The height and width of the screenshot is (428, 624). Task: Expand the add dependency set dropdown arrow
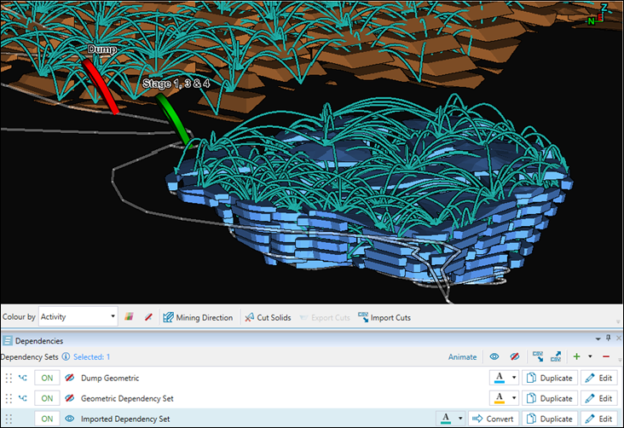(x=589, y=357)
